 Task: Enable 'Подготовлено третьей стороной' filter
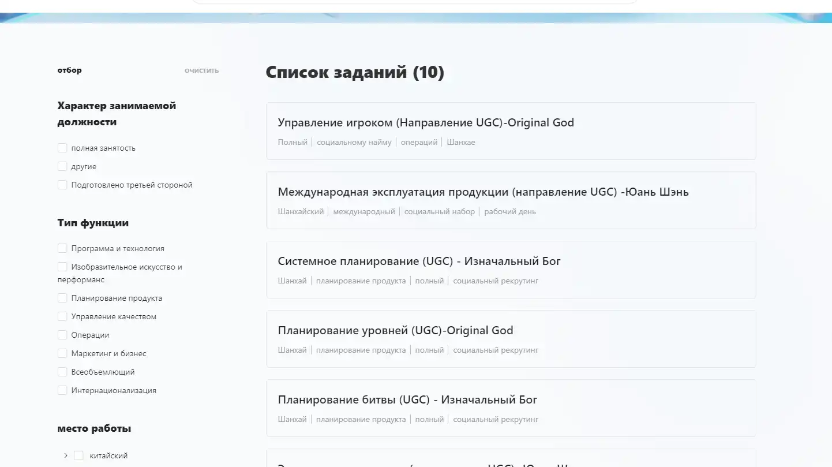coord(62,185)
